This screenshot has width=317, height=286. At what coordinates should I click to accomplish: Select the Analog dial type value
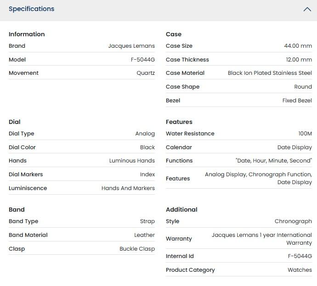[145, 134]
